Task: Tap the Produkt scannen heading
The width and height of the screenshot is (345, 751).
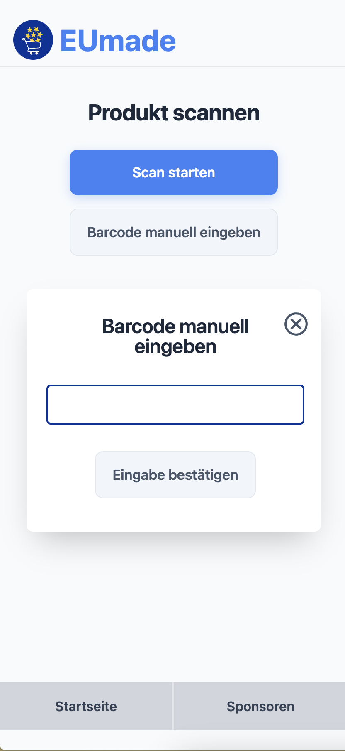Action: point(173,113)
